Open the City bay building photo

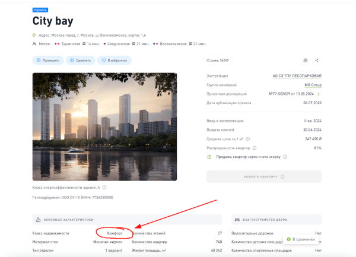click(x=104, y=126)
